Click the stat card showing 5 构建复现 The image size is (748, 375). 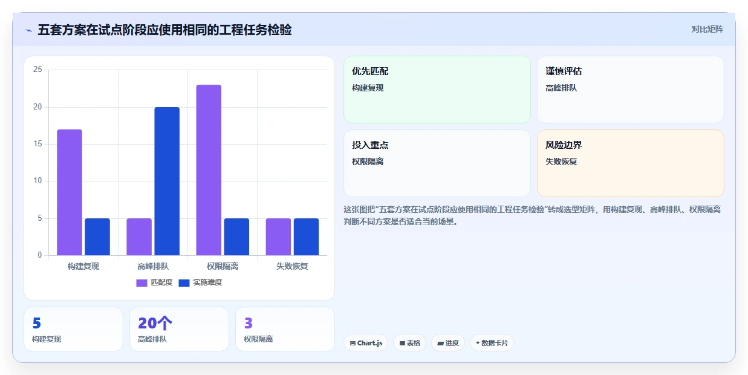point(73,329)
